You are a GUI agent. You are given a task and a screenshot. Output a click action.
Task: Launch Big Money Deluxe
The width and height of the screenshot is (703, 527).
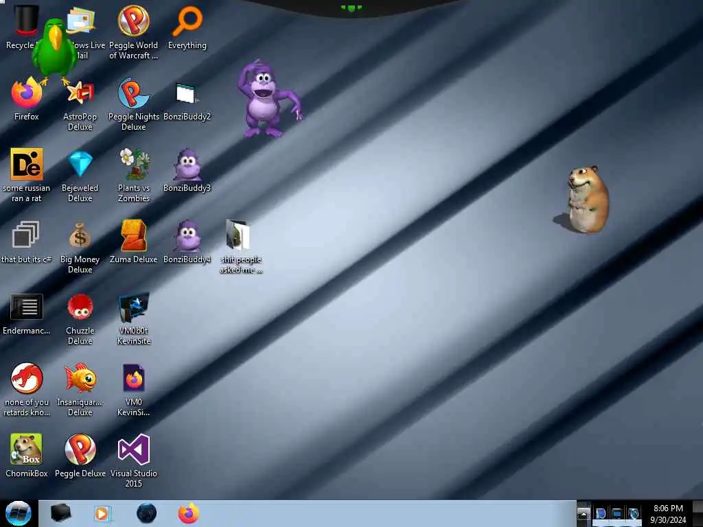coord(80,235)
